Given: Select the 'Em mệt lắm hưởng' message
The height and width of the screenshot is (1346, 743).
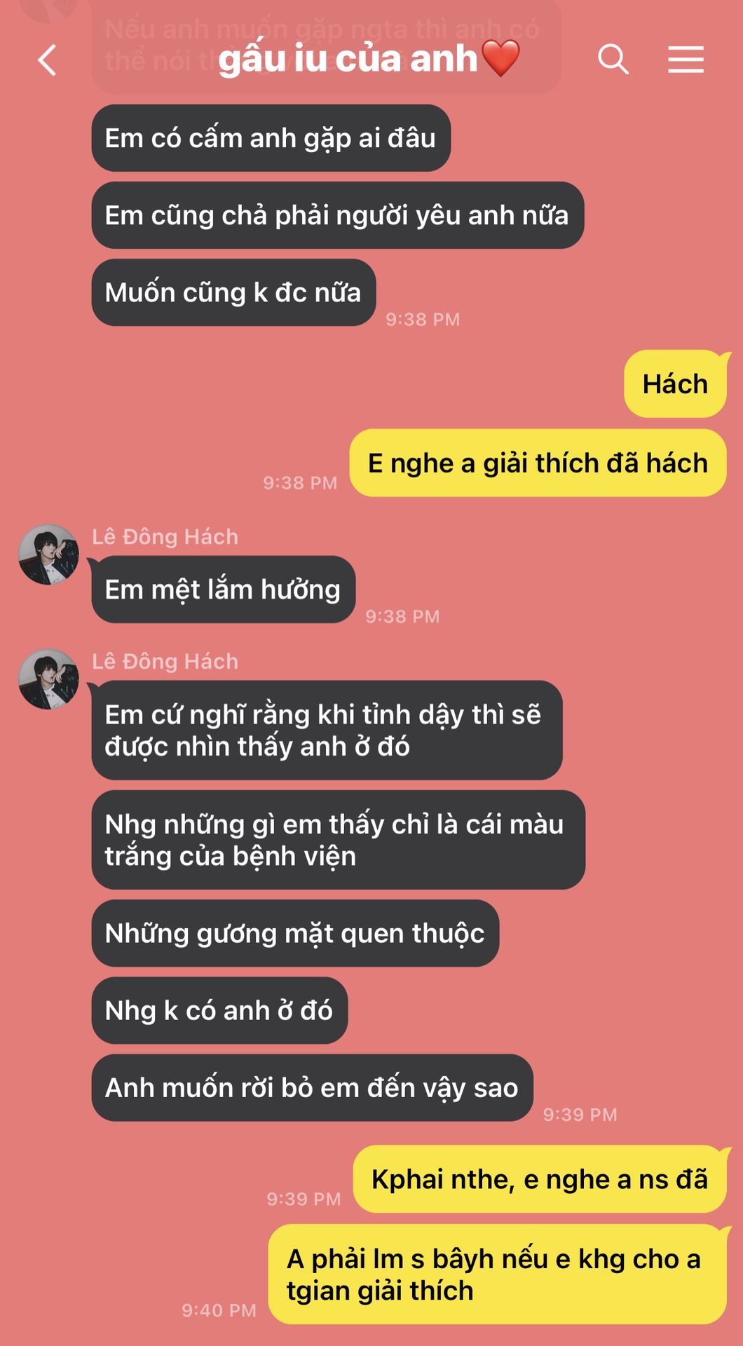Looking at the screenshot, I should pos(223,590).
